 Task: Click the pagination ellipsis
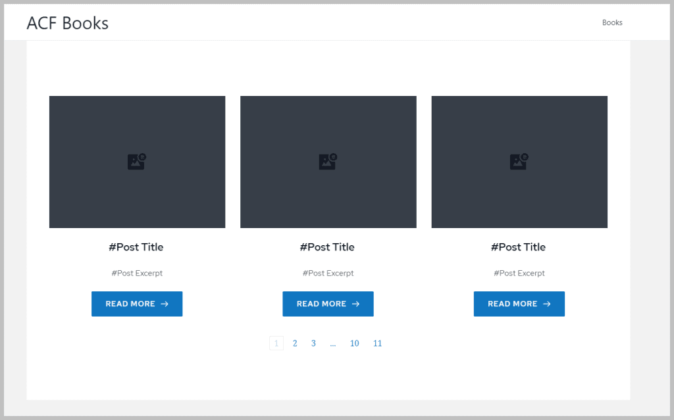pyautogui.click(x=332, y=344)
